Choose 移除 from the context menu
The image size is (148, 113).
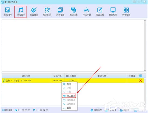pos(69,84)
